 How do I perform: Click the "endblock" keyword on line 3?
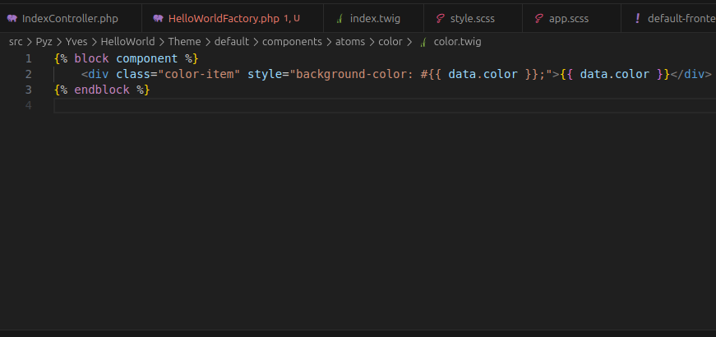[x=102, y=90]
